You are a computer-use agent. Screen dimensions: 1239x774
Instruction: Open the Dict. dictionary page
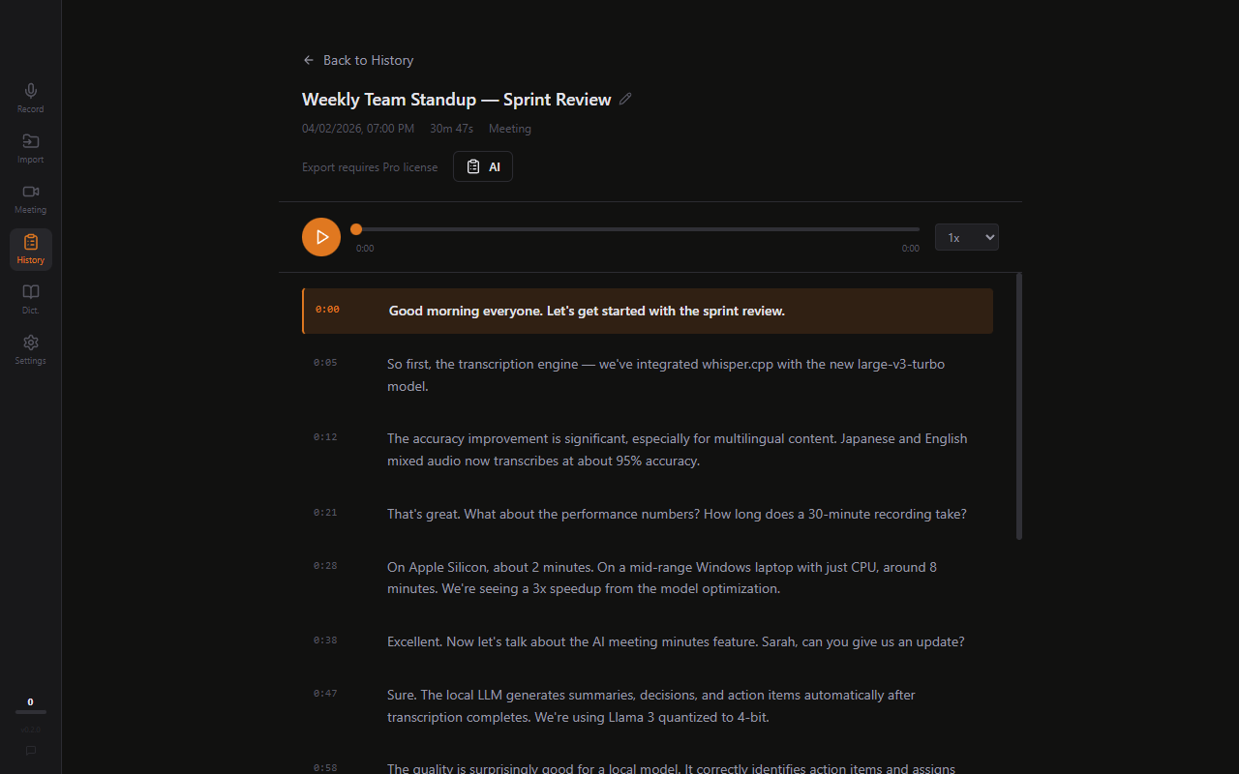point(31,299)
